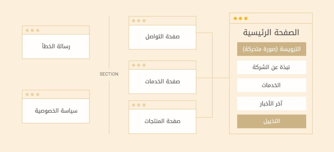Click the SECTION divider label

pos(109,74)
